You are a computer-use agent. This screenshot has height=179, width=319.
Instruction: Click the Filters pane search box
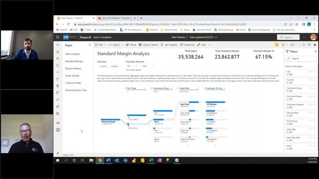[x=301, y=59]
